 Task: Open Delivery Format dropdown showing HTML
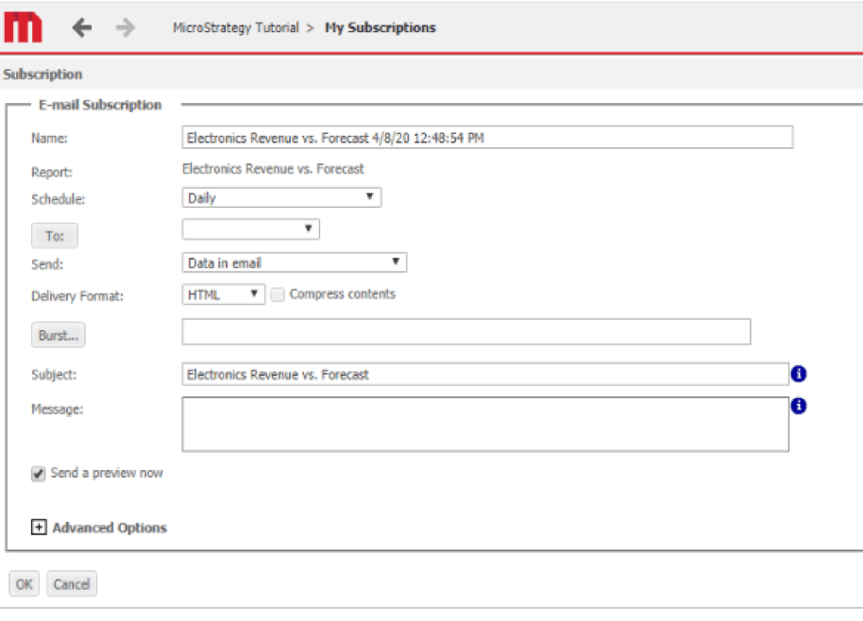(x=224, y=294)
